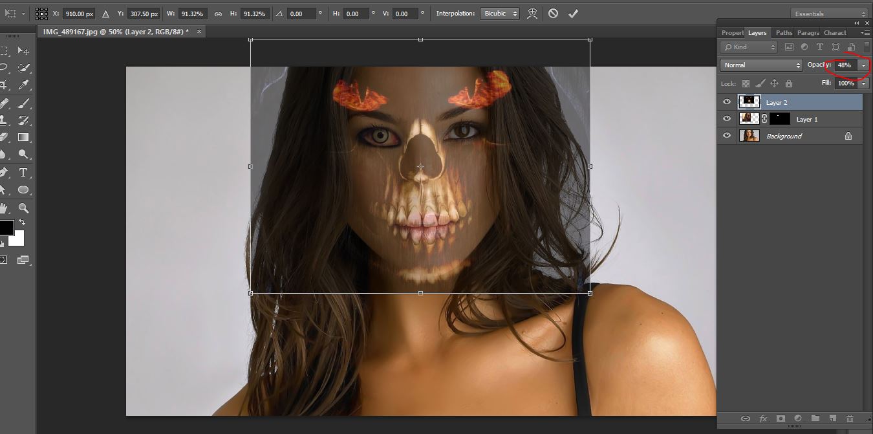Toggle the aspect ratio link between W and H

click(x=218, y=14)
